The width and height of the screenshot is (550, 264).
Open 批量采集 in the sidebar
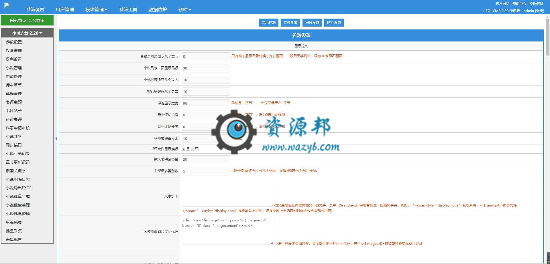click(x=14, y=231)
